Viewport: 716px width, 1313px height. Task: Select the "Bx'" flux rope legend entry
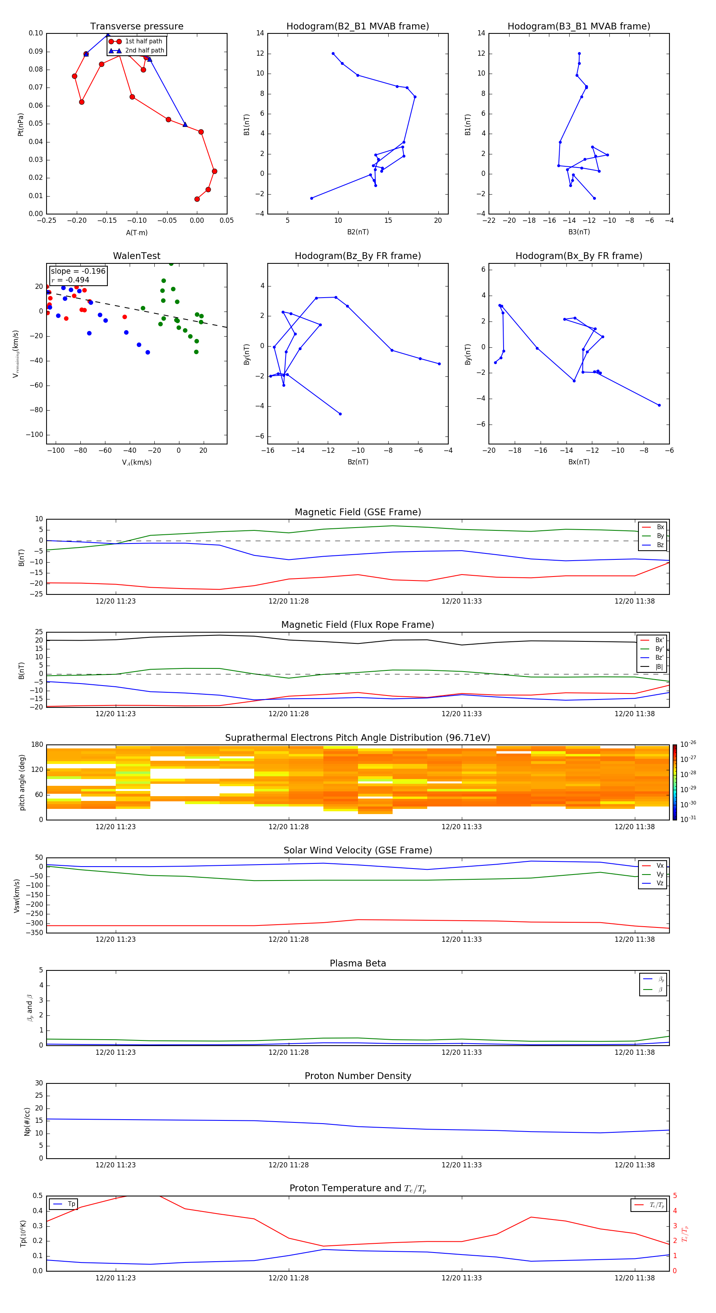[x=652, y=640]
